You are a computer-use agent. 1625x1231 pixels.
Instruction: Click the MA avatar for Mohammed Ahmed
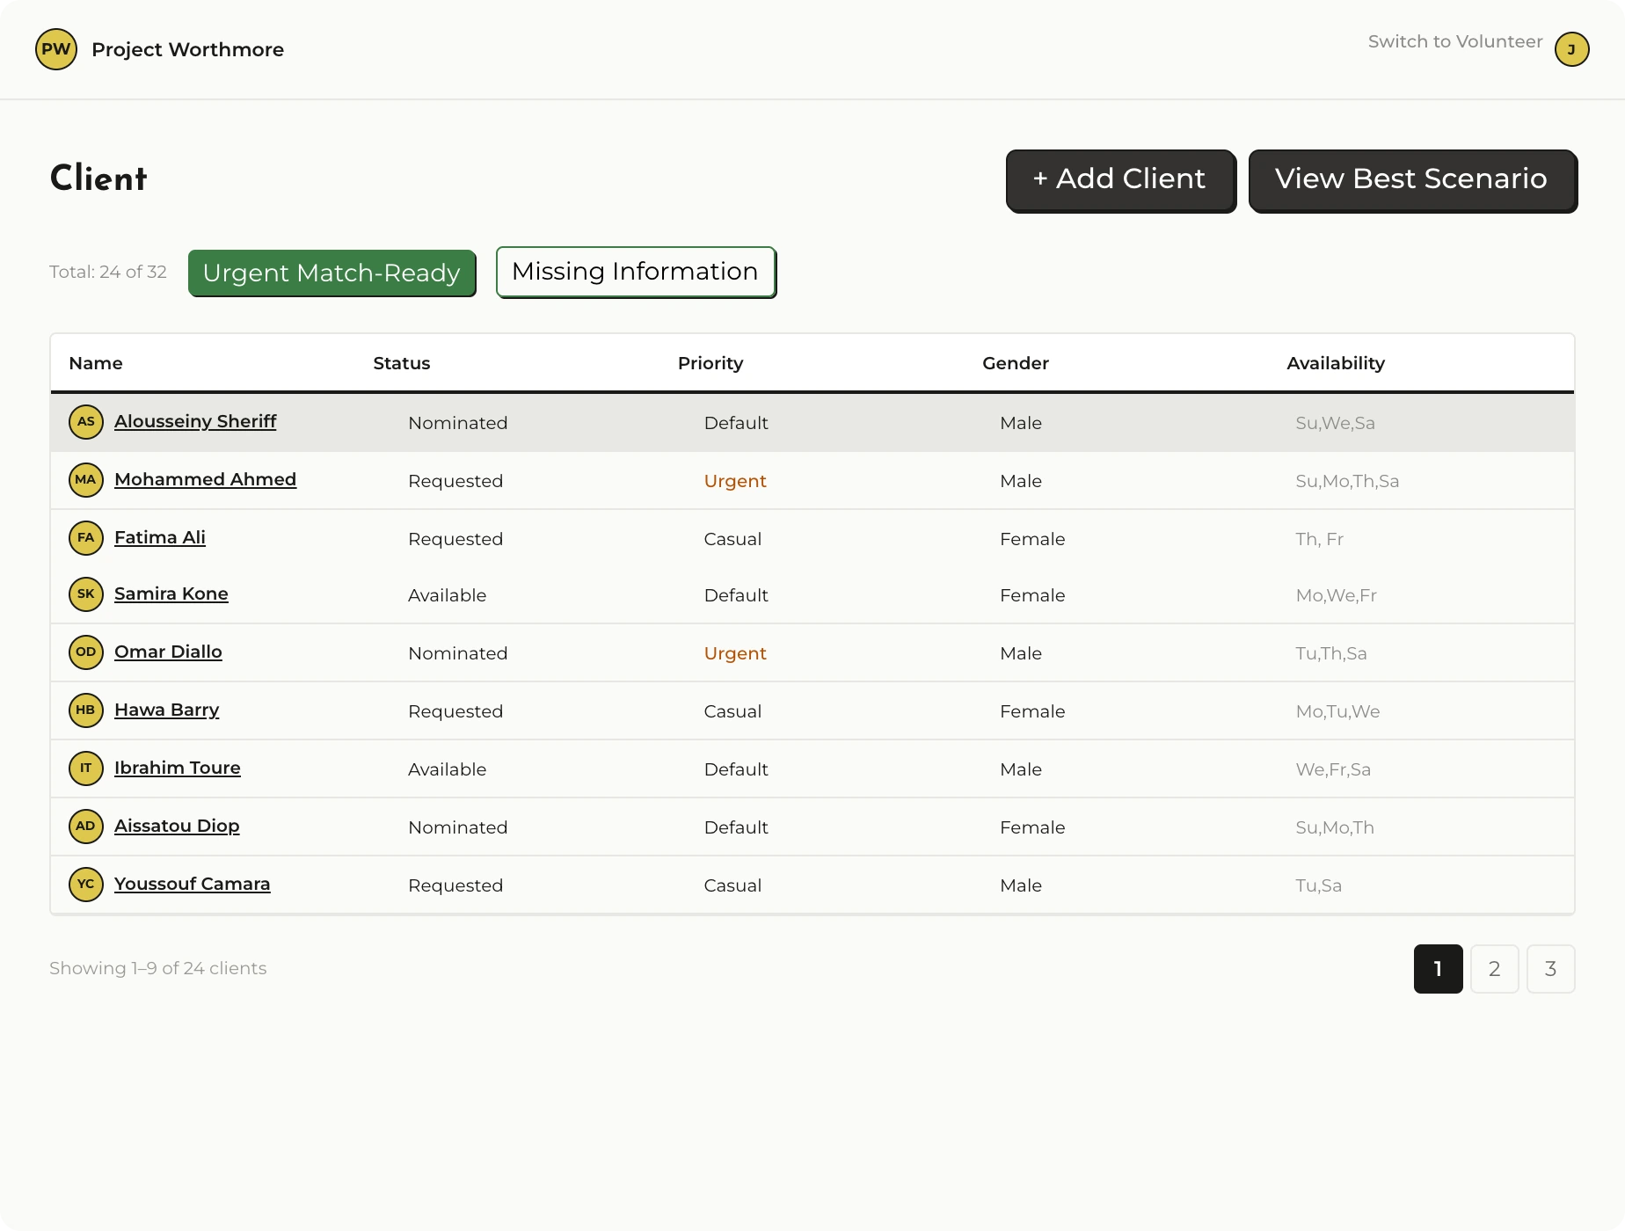(x=86, y=480)
